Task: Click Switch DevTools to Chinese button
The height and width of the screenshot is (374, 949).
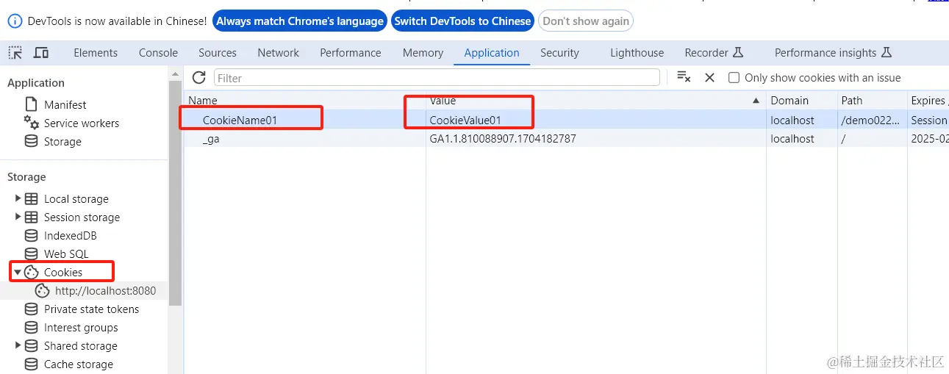Action: [x=462, y=21]
